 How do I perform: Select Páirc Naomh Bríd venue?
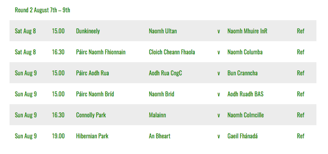click(x=95, y=94)
